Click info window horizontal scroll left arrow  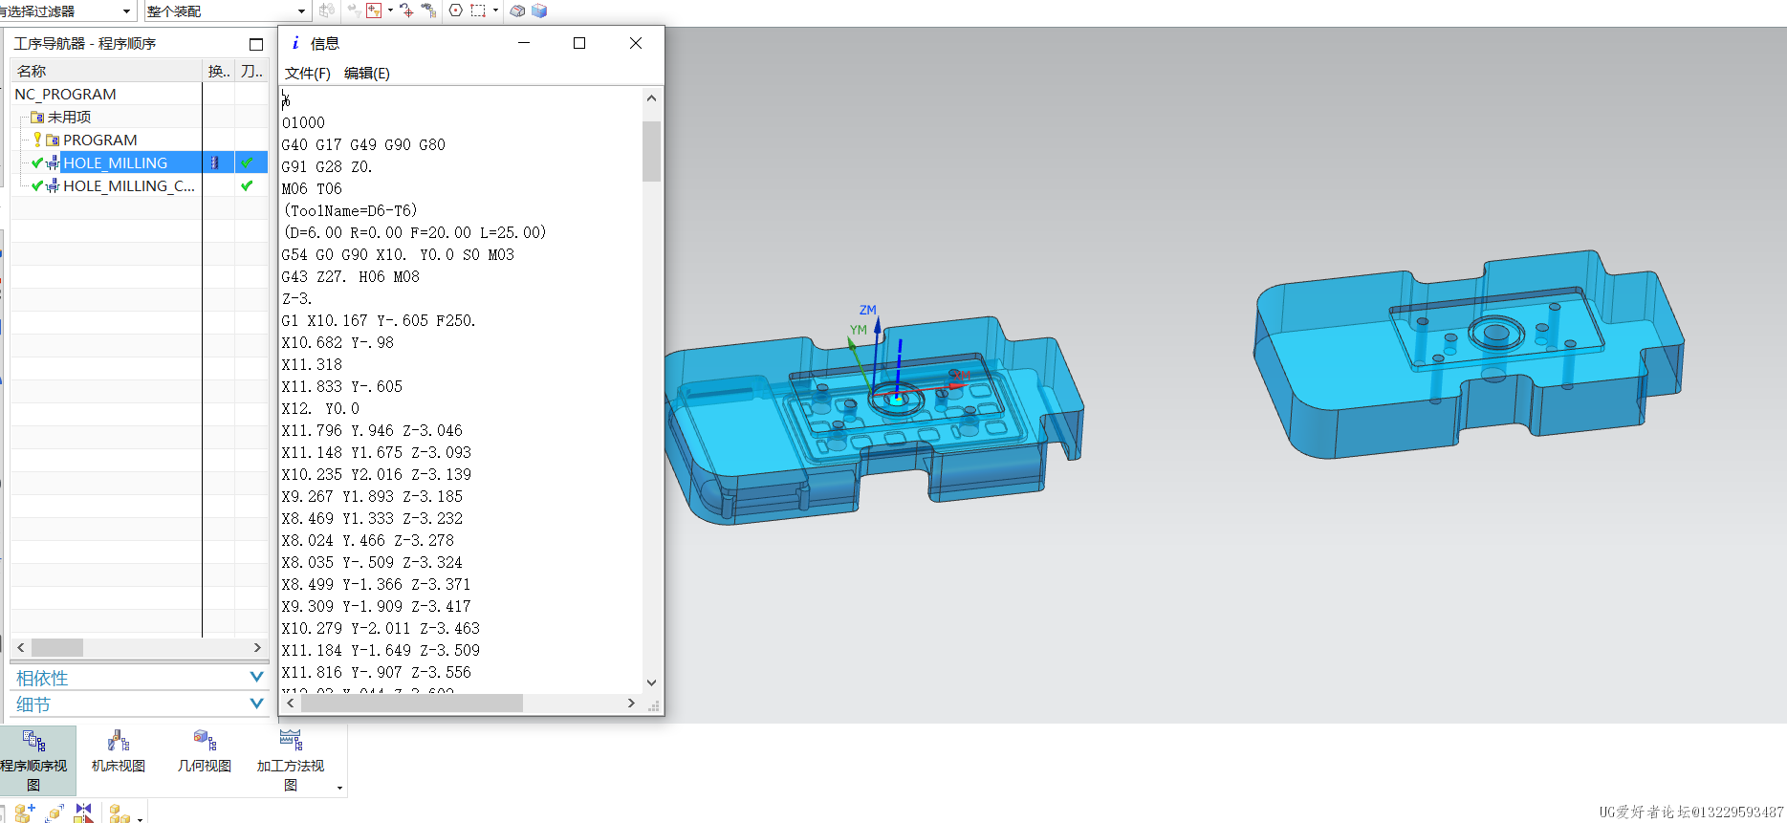click(291, 704)
